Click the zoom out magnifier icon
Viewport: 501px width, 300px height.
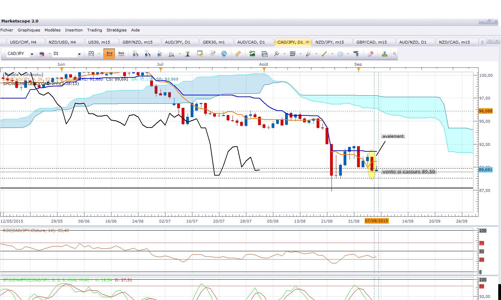pyautogui.click(x=148, y=54)
